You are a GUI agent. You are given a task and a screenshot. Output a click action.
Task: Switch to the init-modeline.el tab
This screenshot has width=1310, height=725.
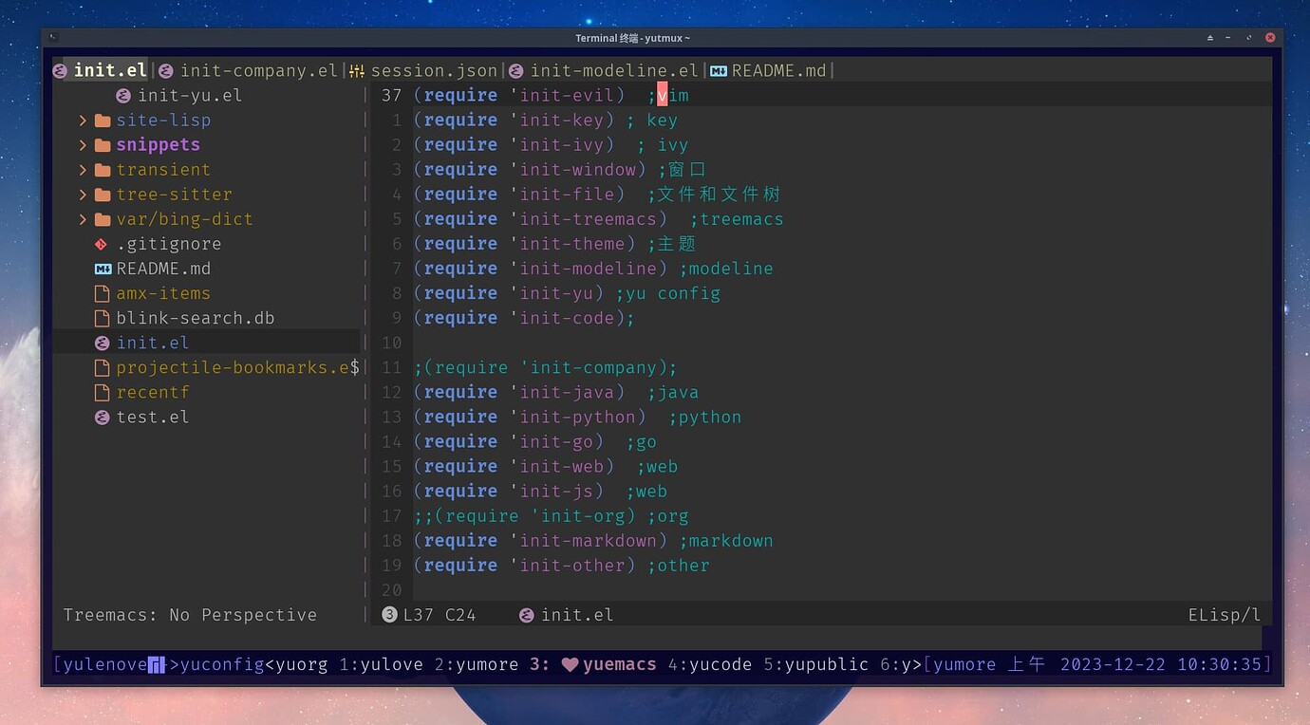pyautogui.click(x=614, y=69)
